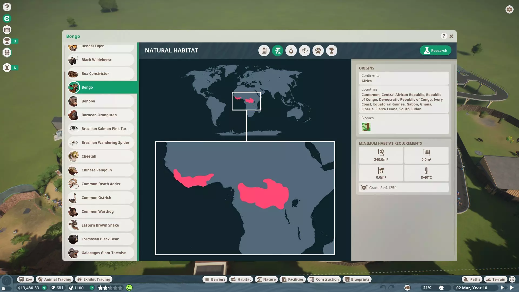This screenshot has height=292, width=519.
Task: Open the general info clipboard tab
Action: click(264, 51)
